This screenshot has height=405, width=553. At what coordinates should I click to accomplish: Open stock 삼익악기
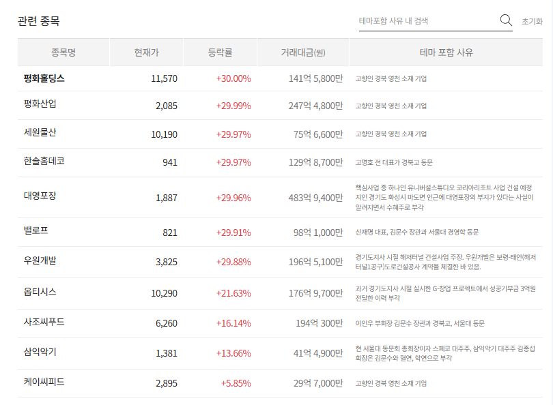[40, 351]
